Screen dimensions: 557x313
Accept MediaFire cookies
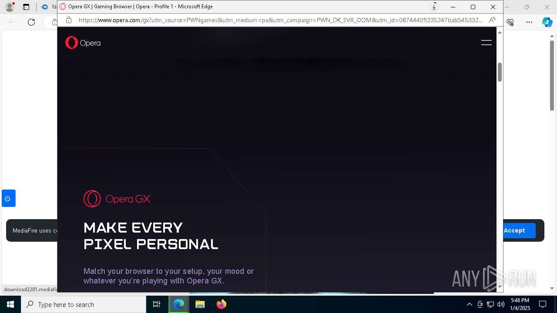tap(514, 230)
